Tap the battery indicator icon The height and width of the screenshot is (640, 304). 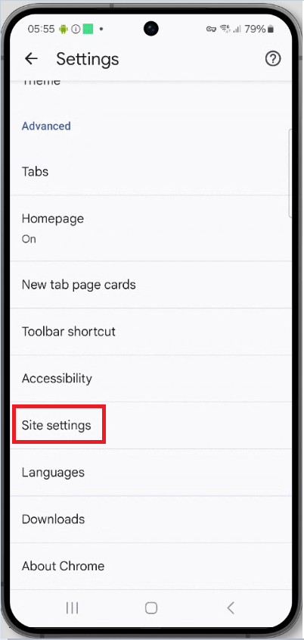point(271,29)
